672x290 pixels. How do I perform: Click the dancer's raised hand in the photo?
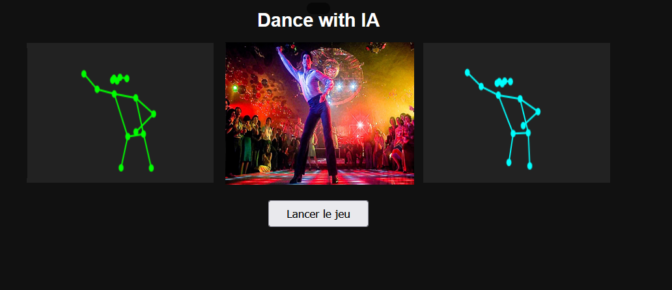(x=279, y=50)
